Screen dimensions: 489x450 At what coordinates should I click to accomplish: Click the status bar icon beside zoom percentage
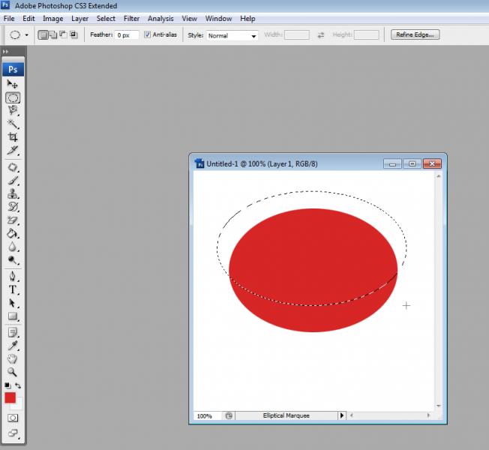coord(229,415)
